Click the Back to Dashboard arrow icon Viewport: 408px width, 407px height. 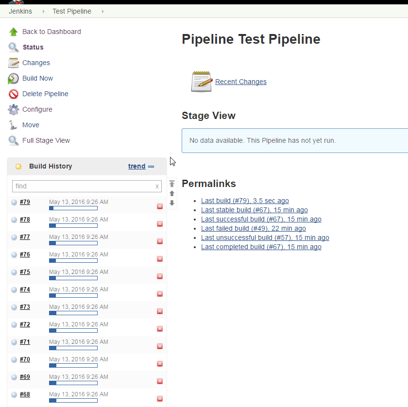pyautogui.click(x=14, y=32)
